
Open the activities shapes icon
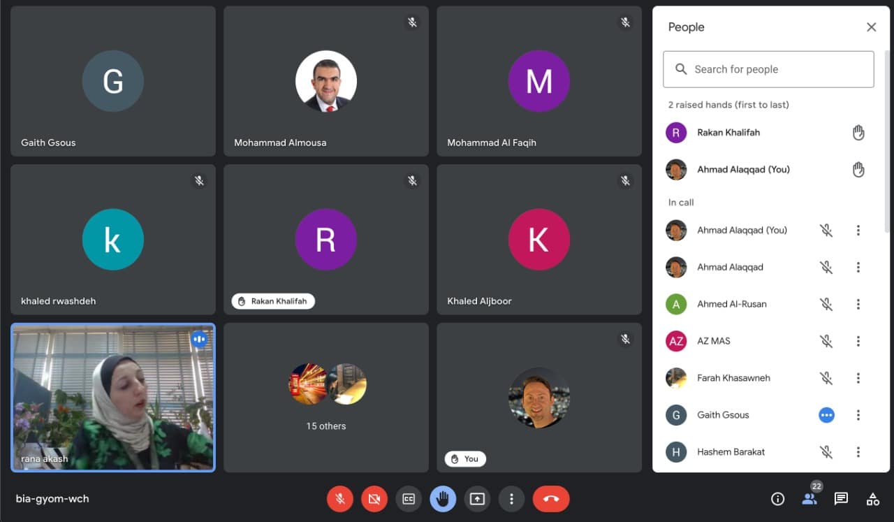(872, 499)
